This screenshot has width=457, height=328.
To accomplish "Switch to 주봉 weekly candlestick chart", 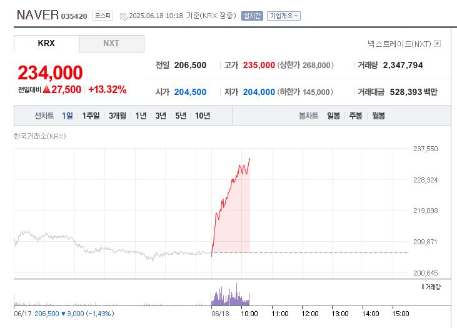I will (x=356, y=116).
